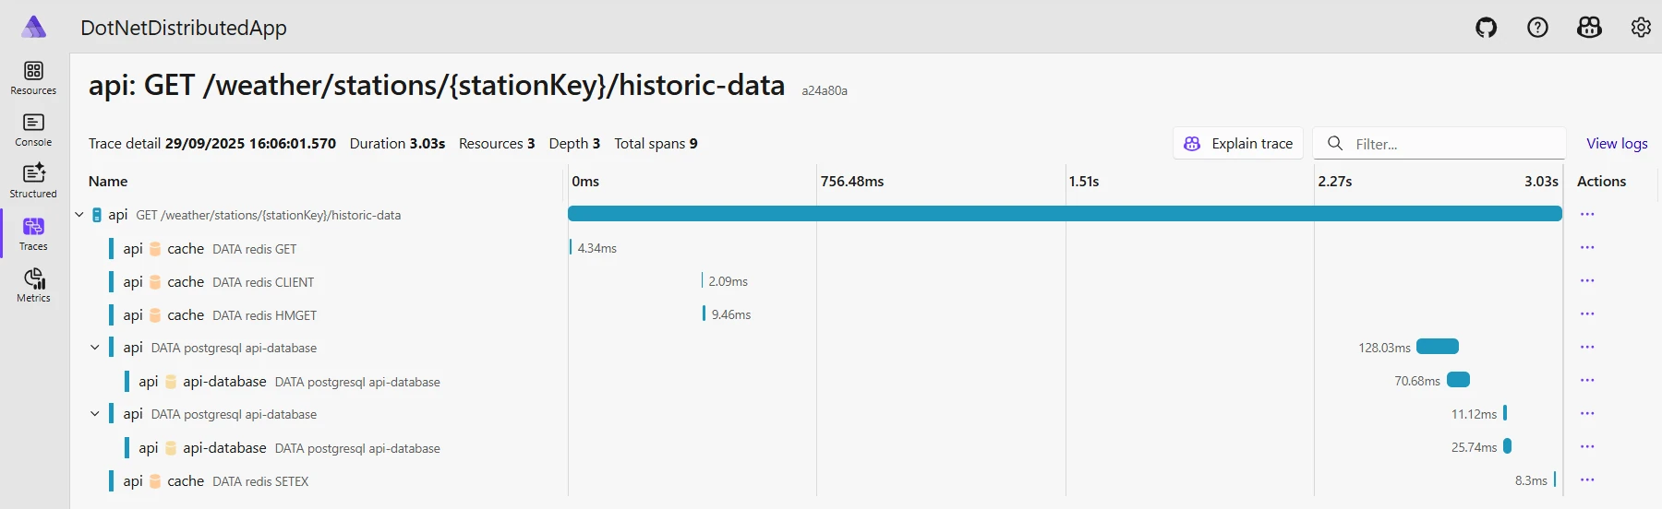Open actions menu for redis SETEX span
This screenshot has width=1662, height=509.
[x=1587, y=480]
